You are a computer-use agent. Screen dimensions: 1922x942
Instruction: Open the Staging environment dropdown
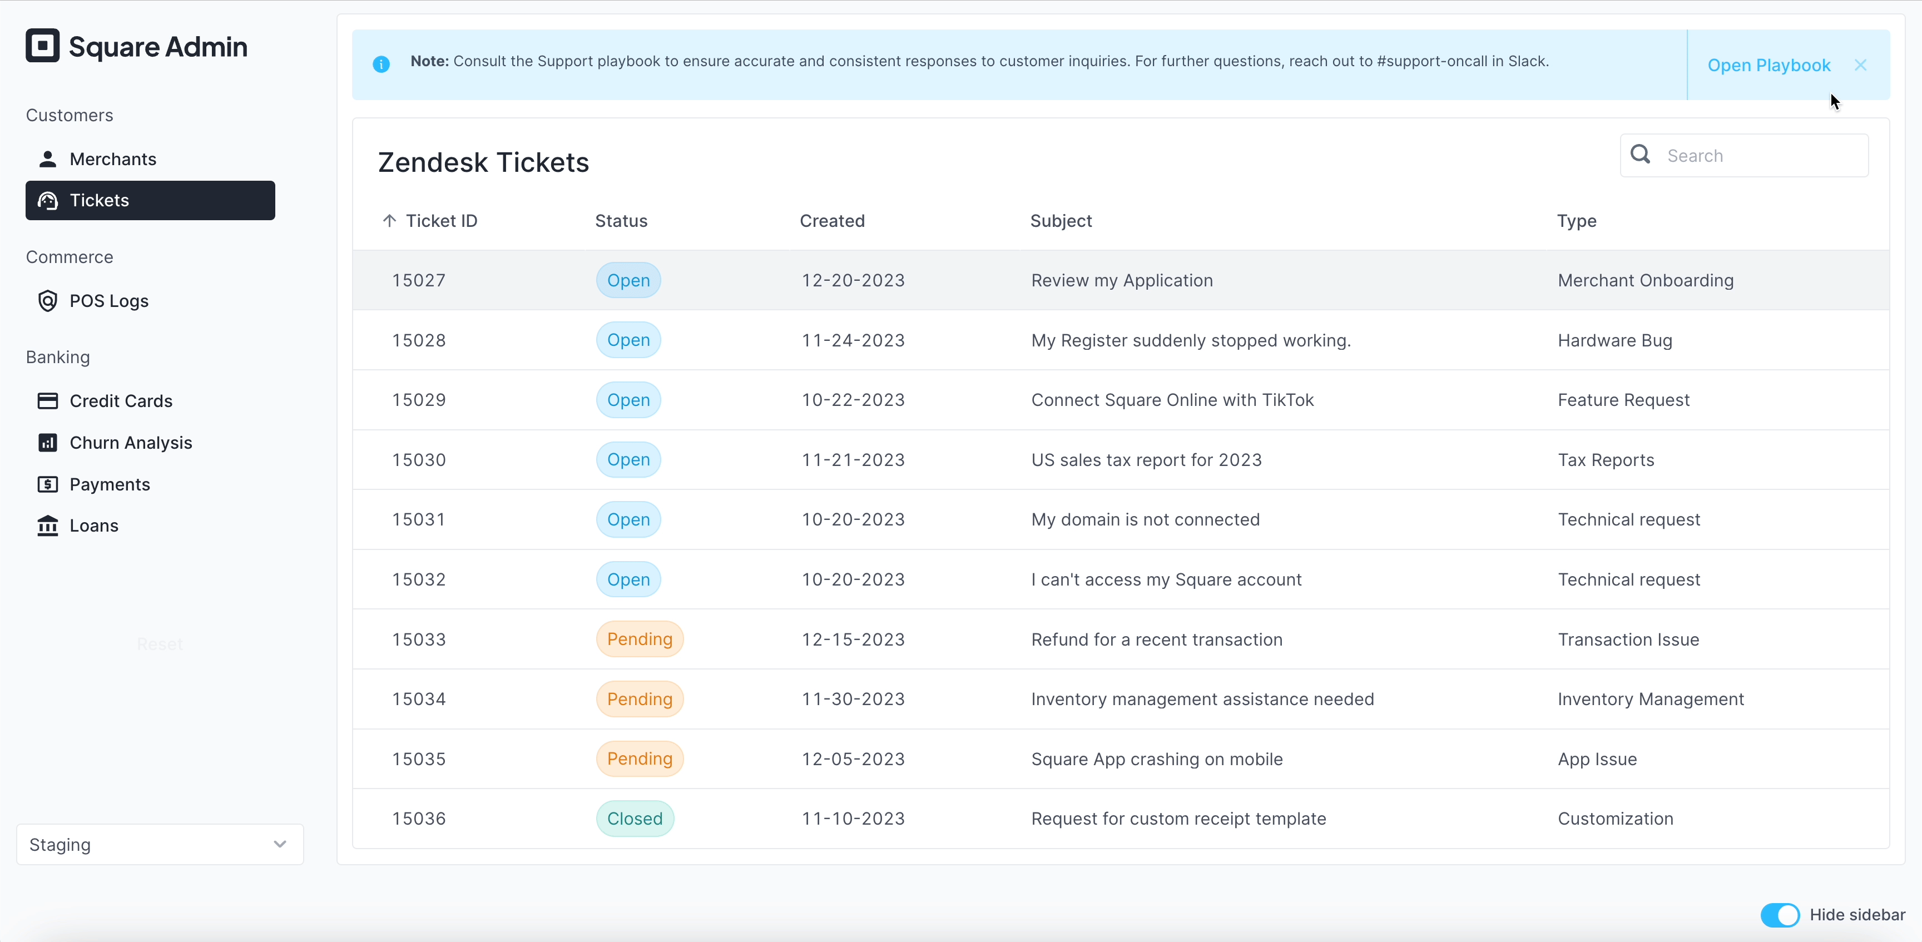(x=159, y=844)
